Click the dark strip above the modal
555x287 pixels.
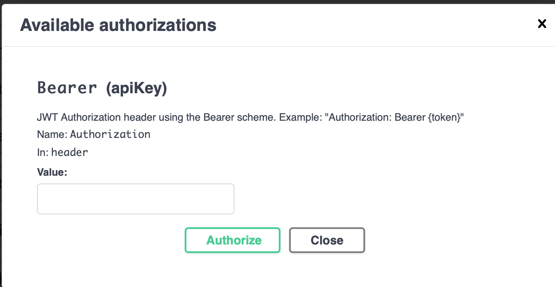(x=275, y=2)
